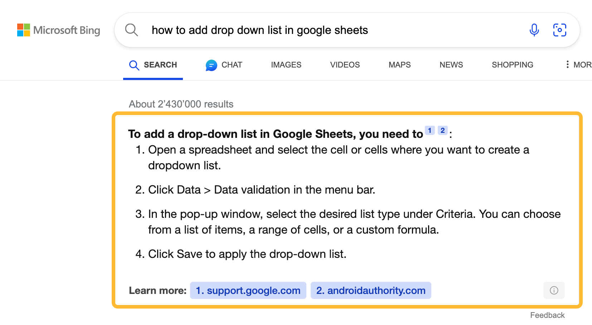
Task: Click the Feedback link
Action: [x=547, y=315]
